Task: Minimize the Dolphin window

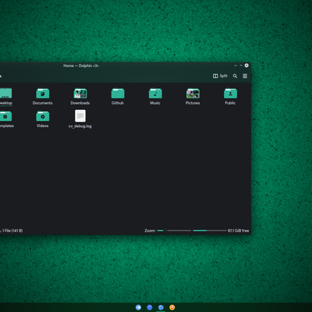Action: pos(236,66)
